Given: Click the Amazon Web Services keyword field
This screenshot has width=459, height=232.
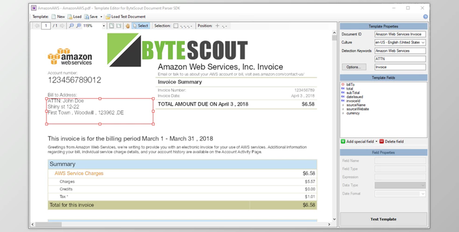Looking at the screenshot, I should (x=400, y=51).
